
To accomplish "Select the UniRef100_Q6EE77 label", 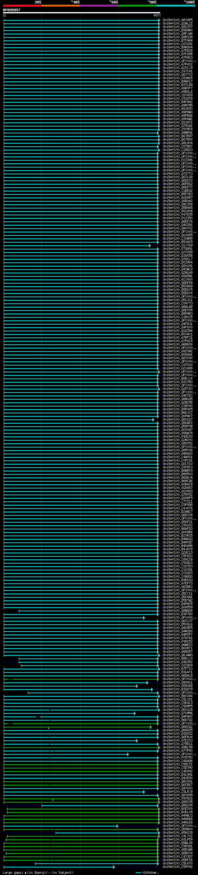I will [178, 187].
